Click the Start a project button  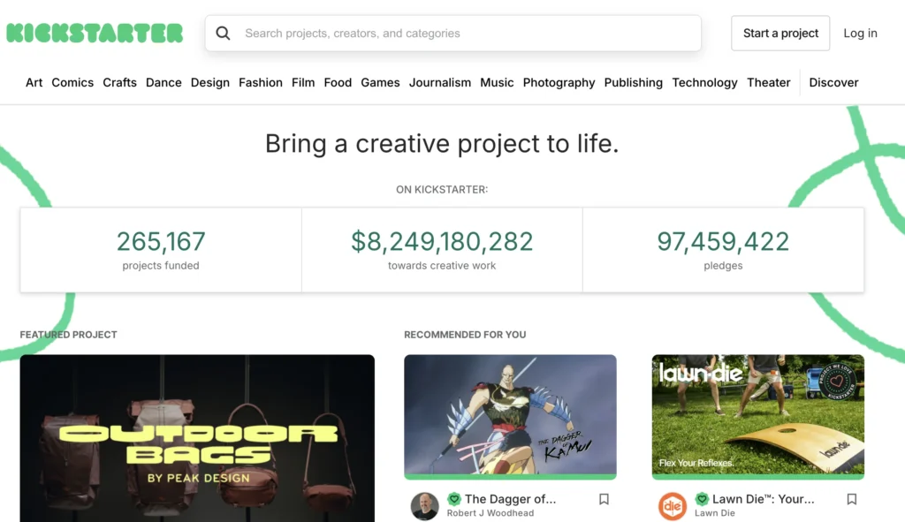click(780, 33)
